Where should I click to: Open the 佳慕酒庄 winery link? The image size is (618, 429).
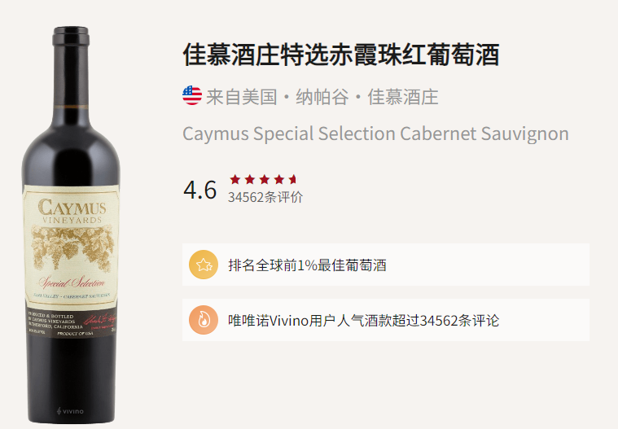pos(403,97)
